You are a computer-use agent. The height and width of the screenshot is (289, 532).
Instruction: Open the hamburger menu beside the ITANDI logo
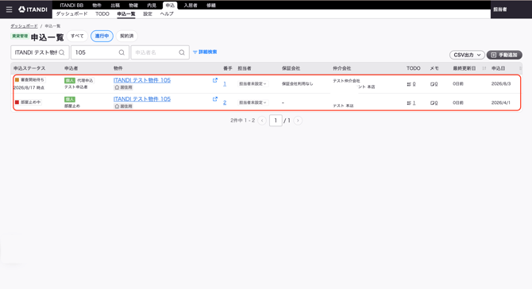pos(10,10)
